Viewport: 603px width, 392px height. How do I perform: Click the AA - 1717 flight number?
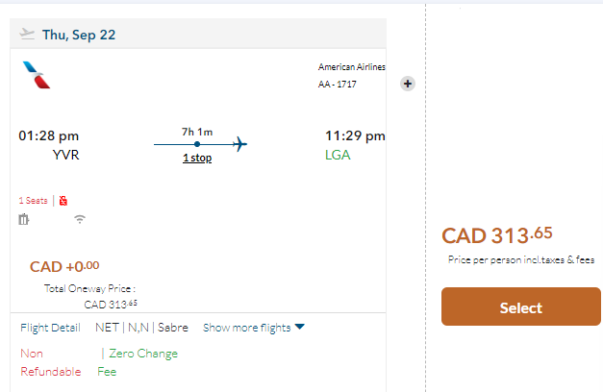pos(338,84)
